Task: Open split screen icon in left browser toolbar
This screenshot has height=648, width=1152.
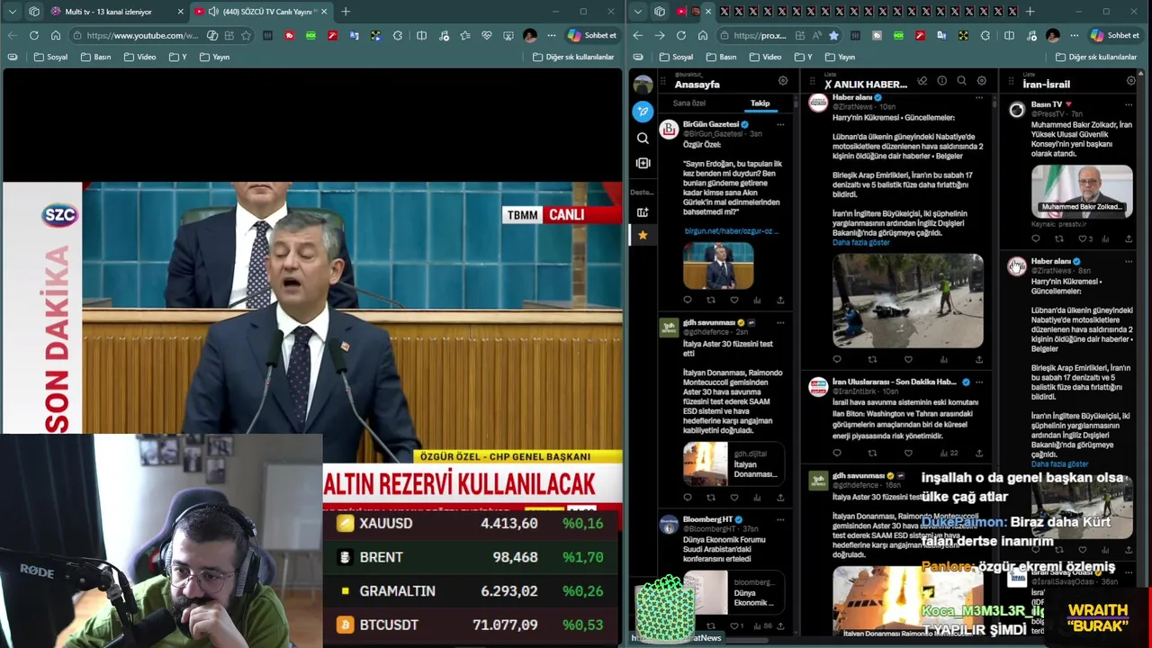Action: tap(421, 35)
